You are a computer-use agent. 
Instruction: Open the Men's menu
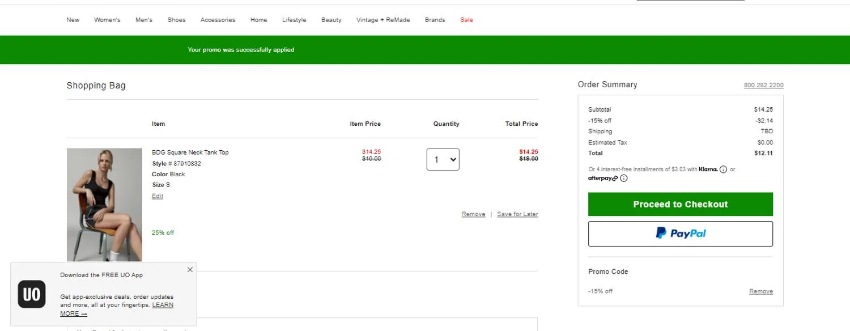click(144, 20)
